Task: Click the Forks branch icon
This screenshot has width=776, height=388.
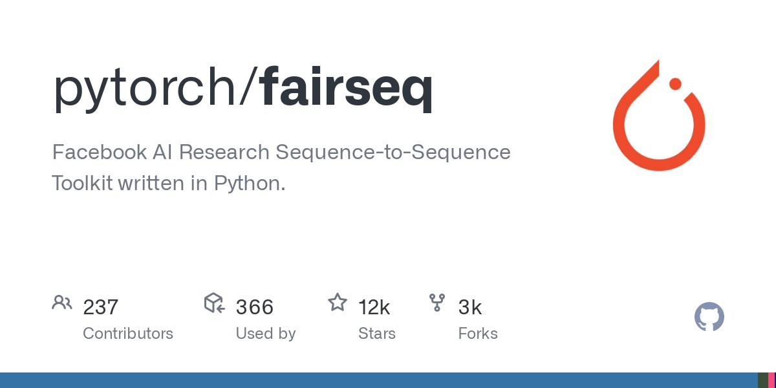Action: [437, 303]
